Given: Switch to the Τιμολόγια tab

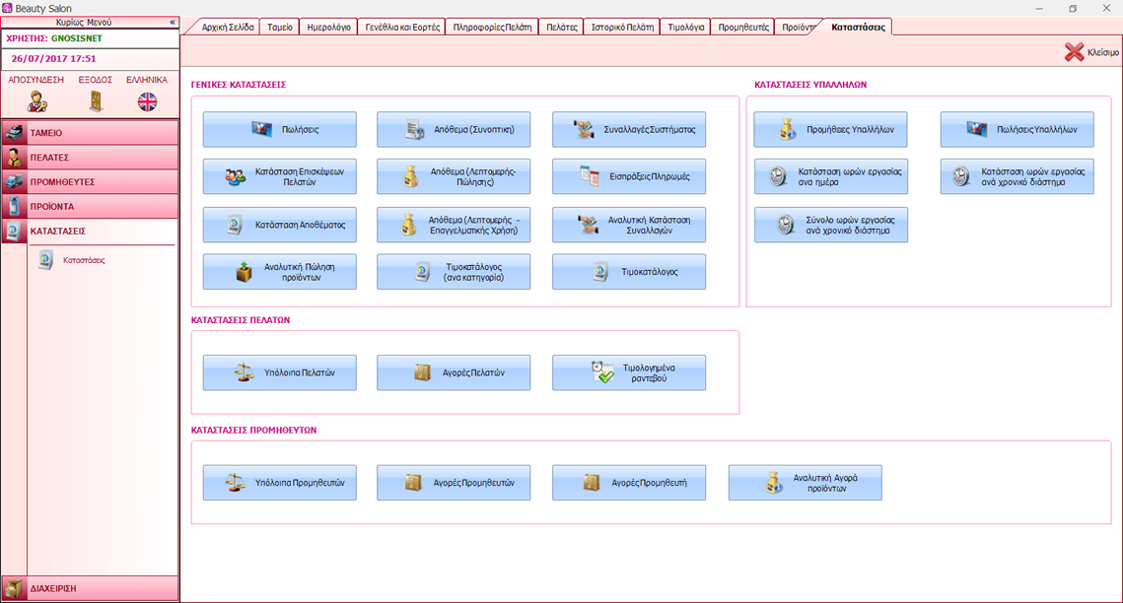Looking at the screenshot, I should (x=685, y=28).
